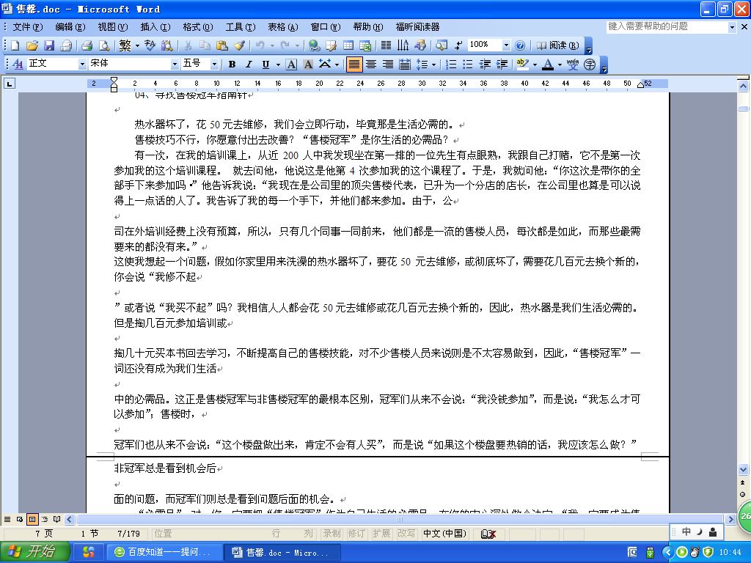Open the 格式 (Format) menu
This screenshot has height=563, width=751.
pos(197,27)
